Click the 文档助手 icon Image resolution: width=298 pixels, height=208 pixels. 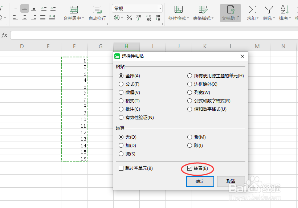coord(230,13)
